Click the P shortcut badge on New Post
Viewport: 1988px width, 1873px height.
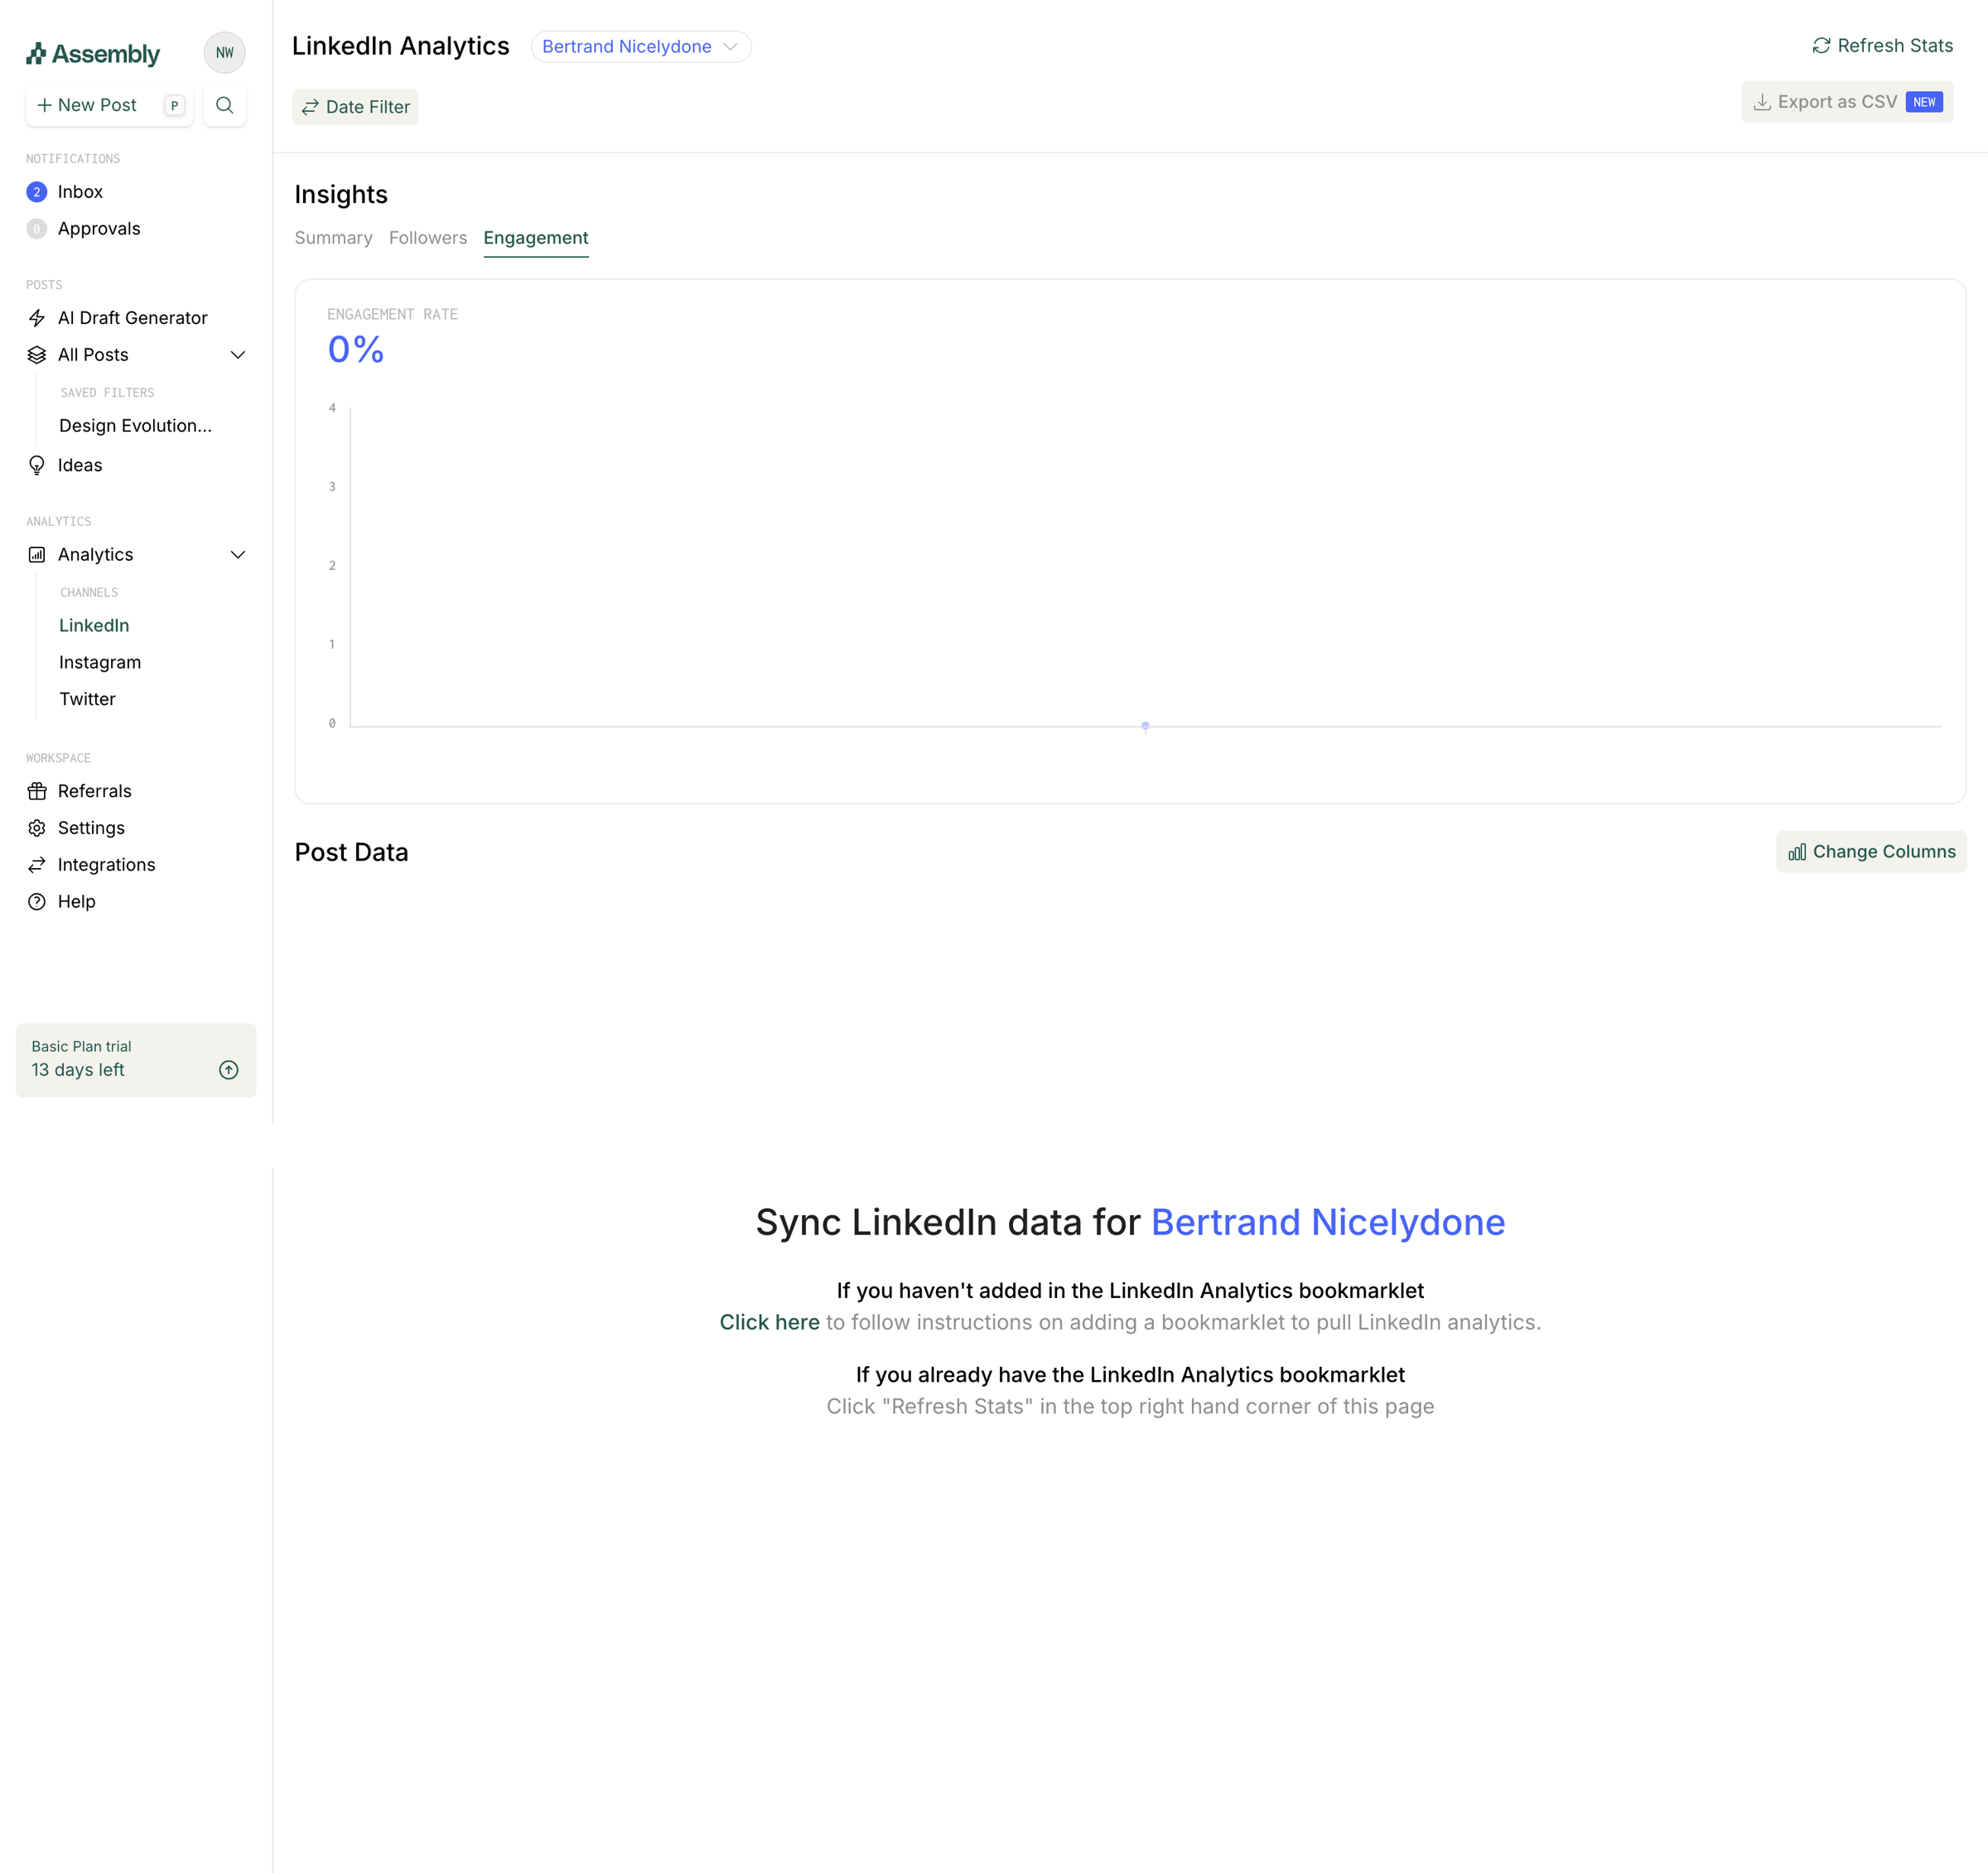(175, 105)
